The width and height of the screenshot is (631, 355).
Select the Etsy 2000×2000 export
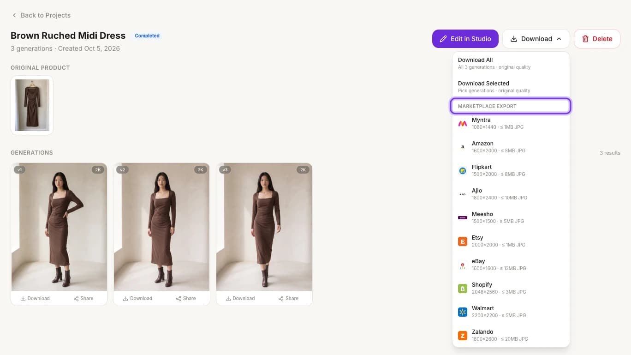[x=511, y=241]
